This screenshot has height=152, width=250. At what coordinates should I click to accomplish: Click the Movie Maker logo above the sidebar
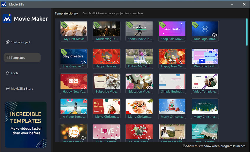[x=25, y=18]
